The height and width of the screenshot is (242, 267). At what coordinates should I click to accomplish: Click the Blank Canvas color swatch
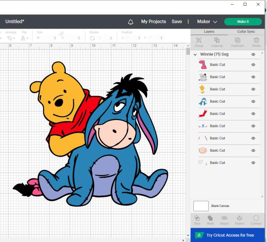coord(201,206)
